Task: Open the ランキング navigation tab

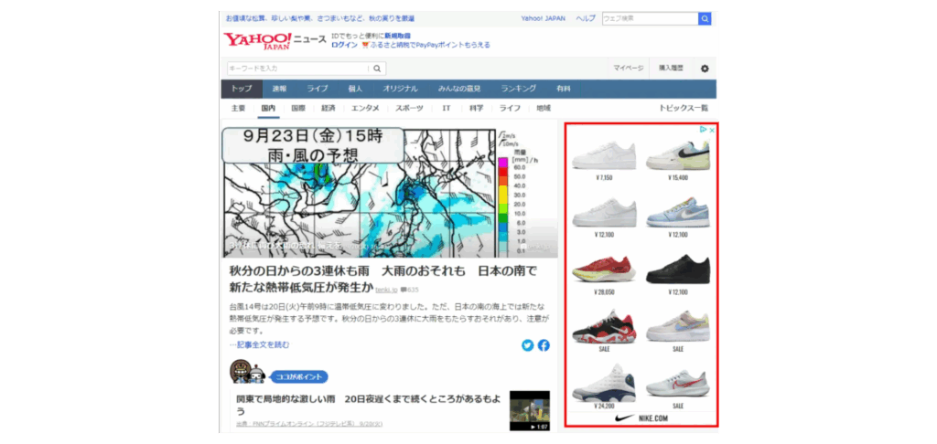Action: tap(518, 89)
